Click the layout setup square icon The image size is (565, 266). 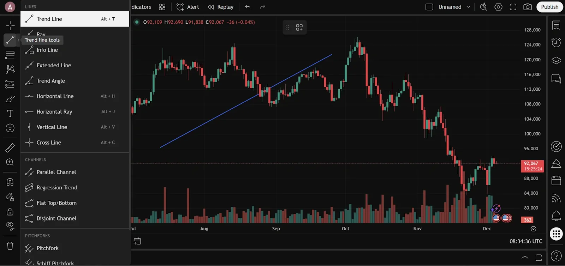[429, 7]
